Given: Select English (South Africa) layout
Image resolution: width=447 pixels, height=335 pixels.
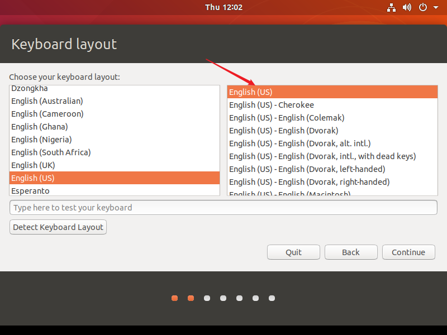Looking at the screenshot, I should coord(115,152).
